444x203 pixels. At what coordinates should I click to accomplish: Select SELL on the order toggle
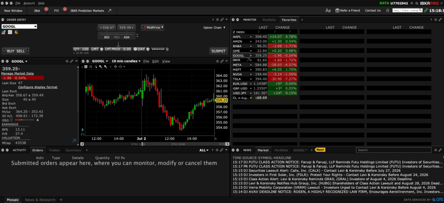coord(21,51)
